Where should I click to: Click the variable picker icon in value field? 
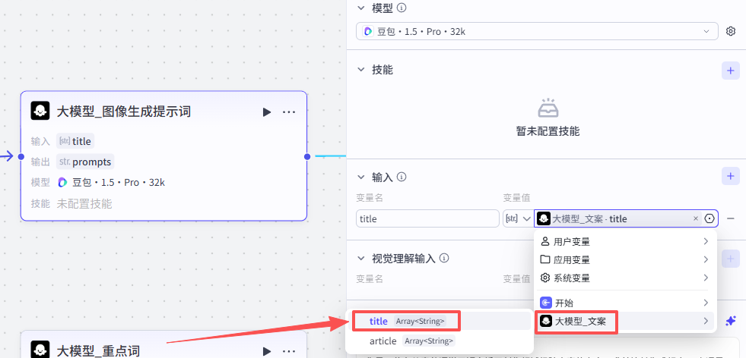(x=709, y=218)
